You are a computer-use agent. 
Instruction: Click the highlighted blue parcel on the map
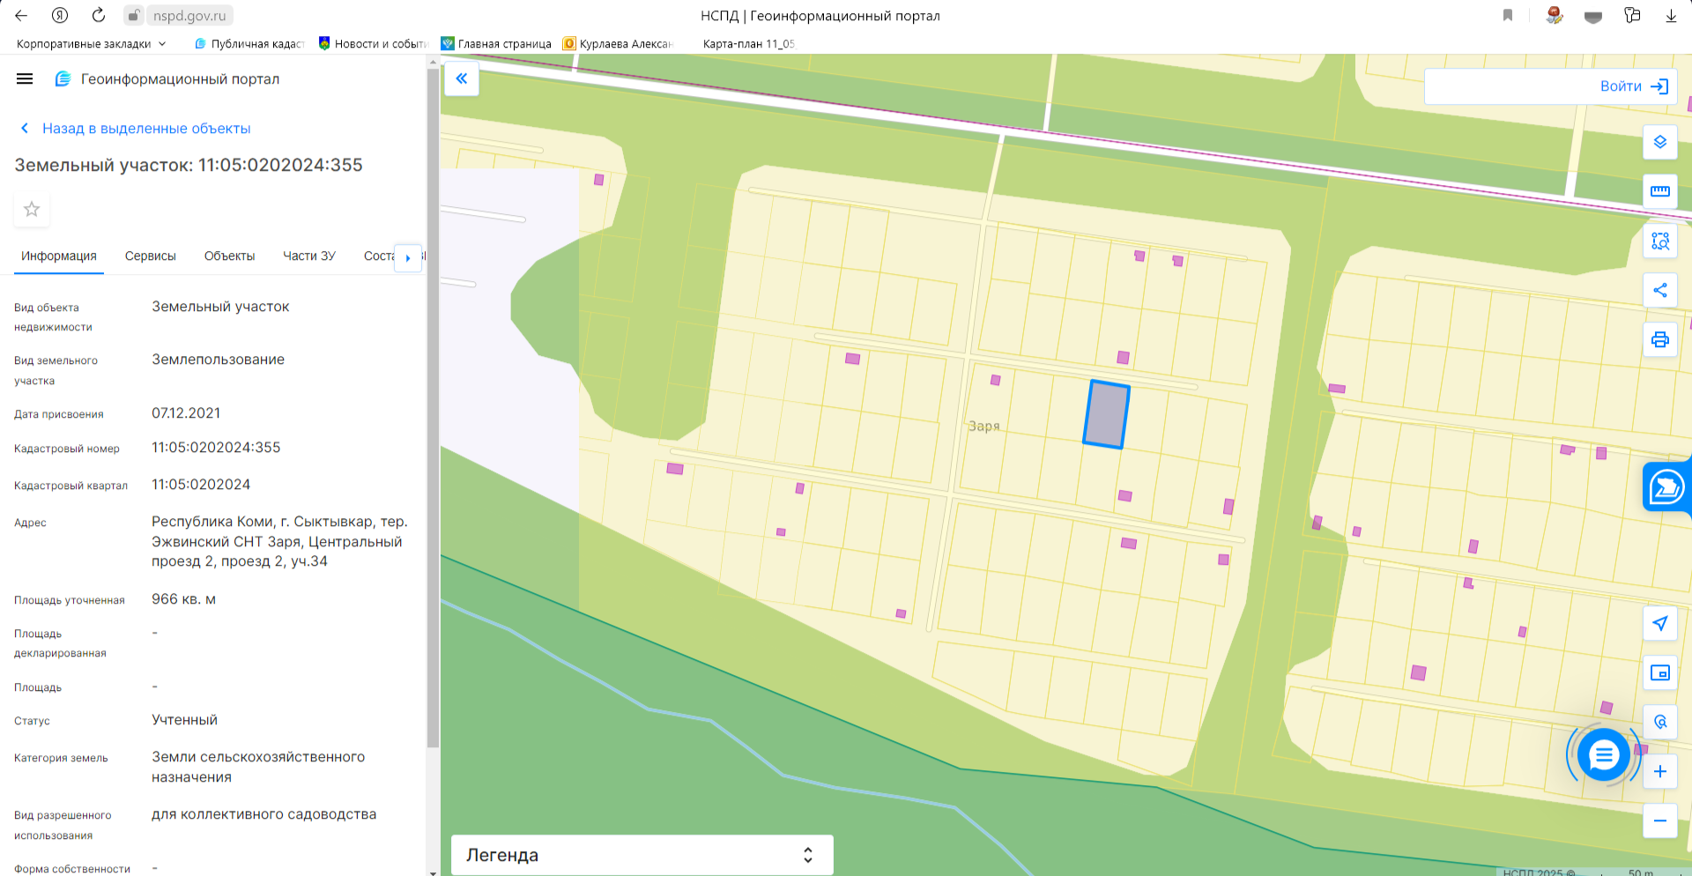pyautogui.click(x=1107, y=414)
